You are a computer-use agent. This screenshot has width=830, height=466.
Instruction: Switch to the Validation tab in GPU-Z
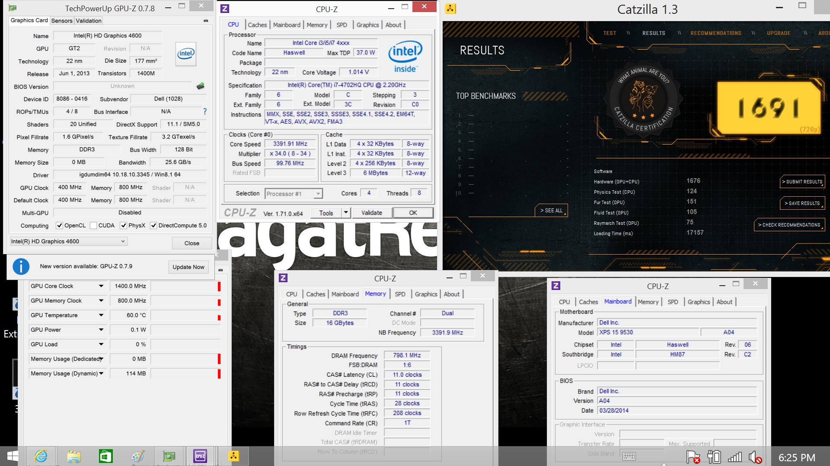(x=89, y=21)
